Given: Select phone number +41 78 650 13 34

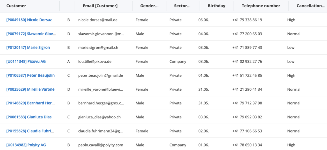Looking at the screenshot, I should tap(247, 145).
